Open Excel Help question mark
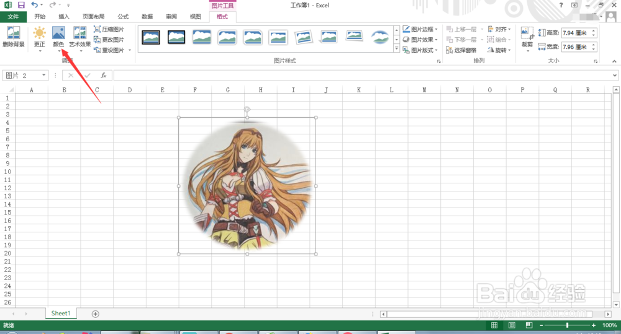Image resolution: width=621 pixels, height=334 pixels. 561,5
